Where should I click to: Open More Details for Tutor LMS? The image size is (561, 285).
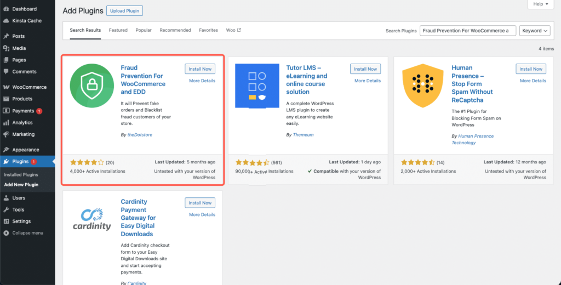coord(367,81)
